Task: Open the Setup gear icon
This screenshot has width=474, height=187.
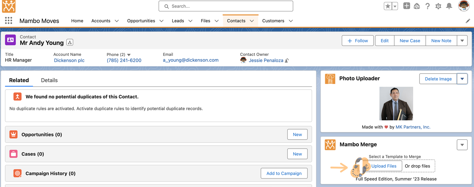Action: [438, 6]
